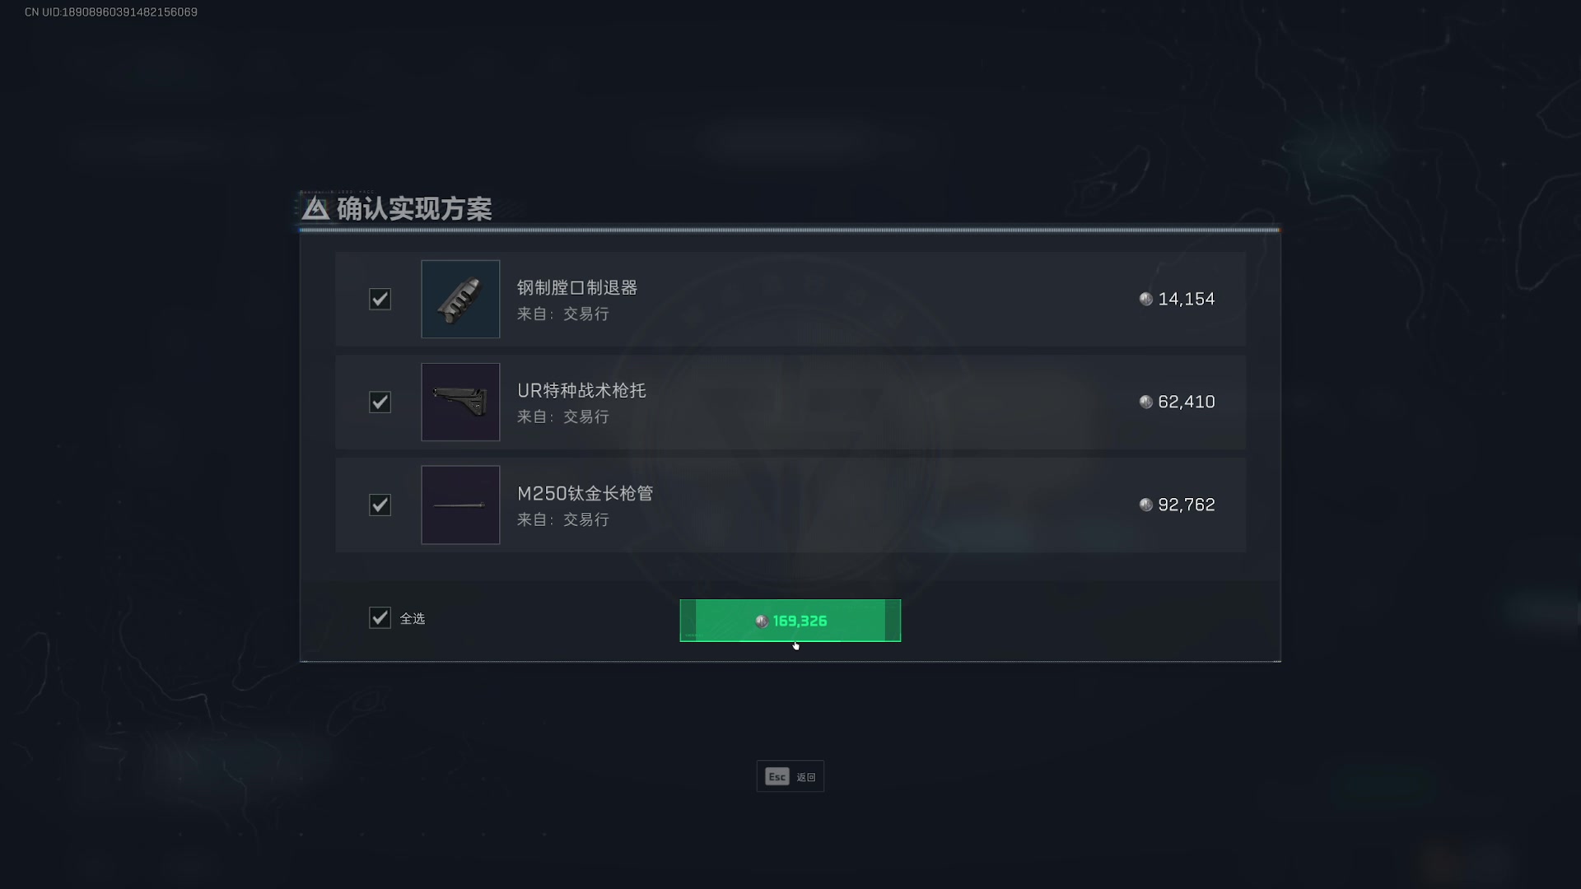This screenshot has height=889, width=1581.
Task: Click the coin icon beside 92,762
Action: pyautogui.click(x=1145, y=505)
